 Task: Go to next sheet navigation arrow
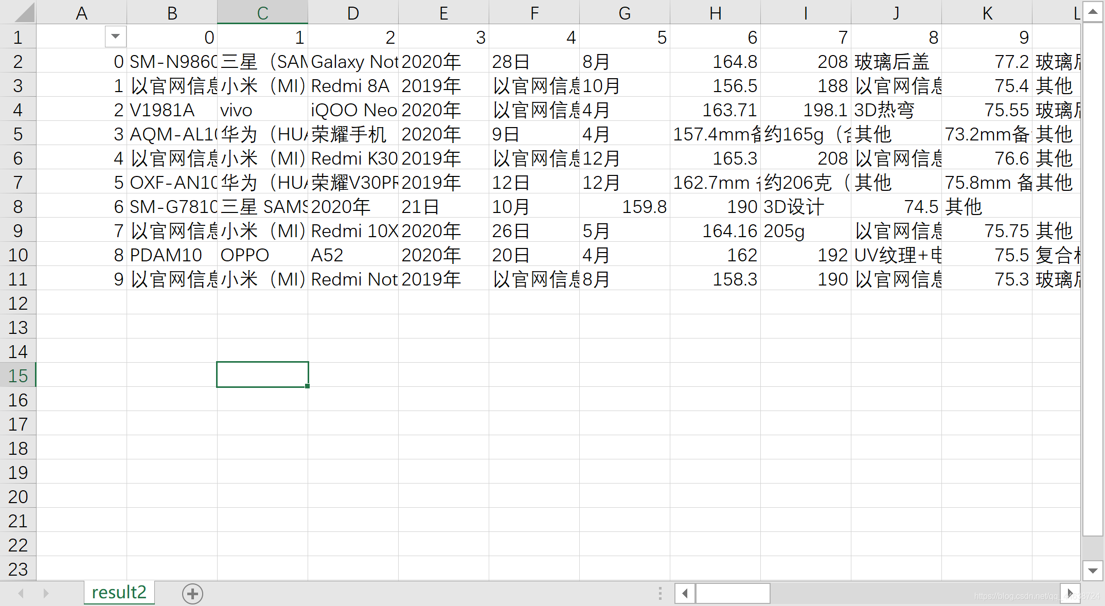46,594
